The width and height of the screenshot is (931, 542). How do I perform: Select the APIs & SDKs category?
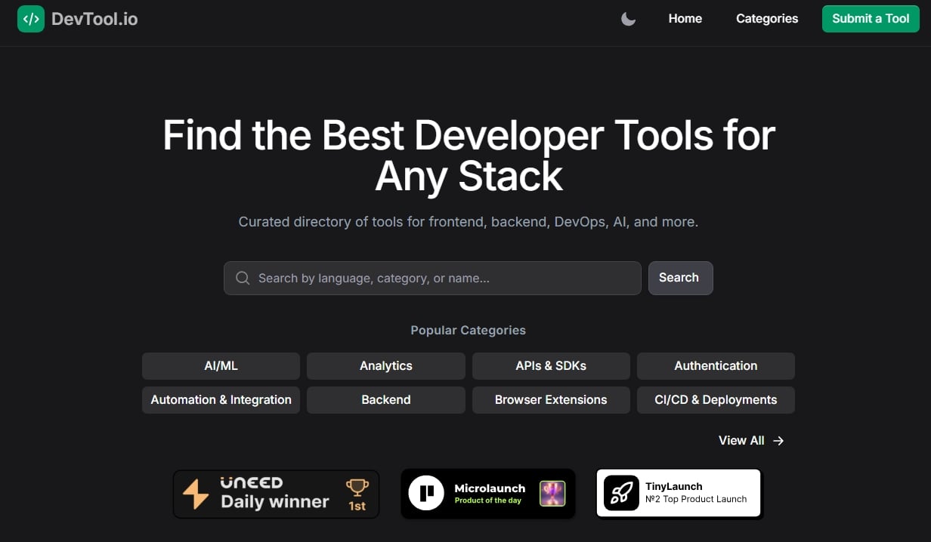[551, 366]
